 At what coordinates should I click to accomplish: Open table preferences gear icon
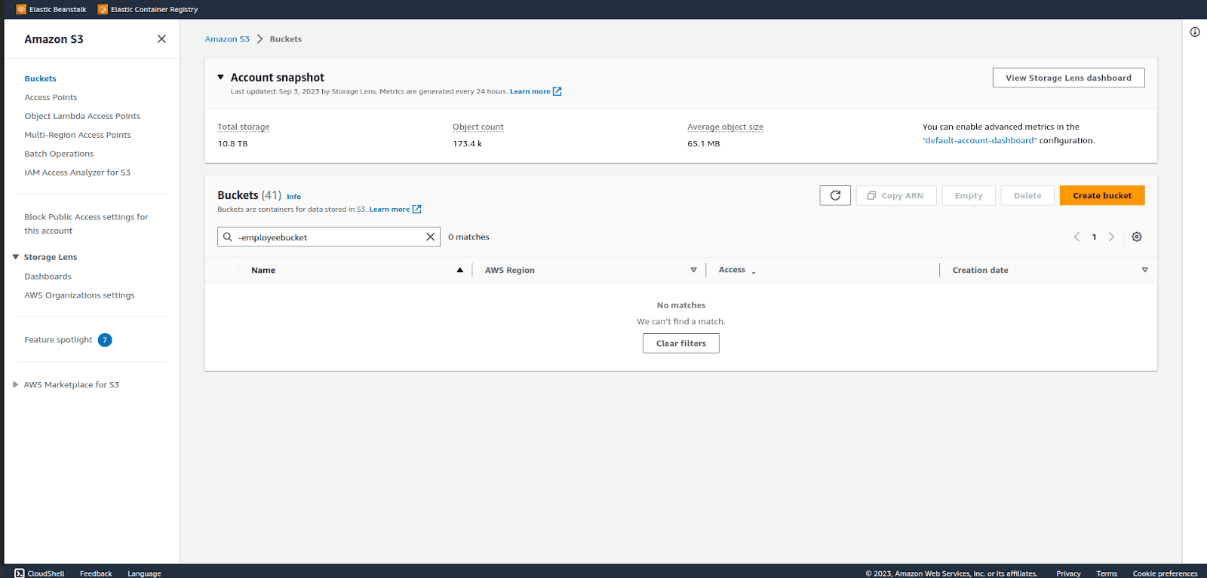(x=1137, y=237)
